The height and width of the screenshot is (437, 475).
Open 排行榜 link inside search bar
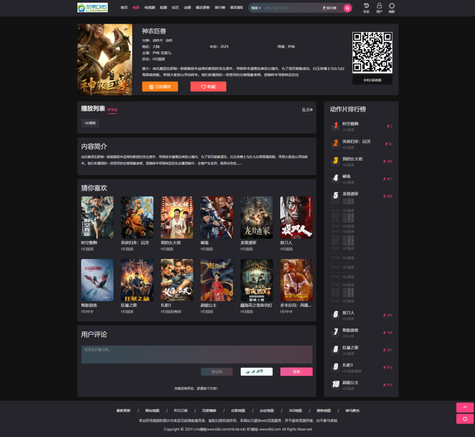coord(329,8)
